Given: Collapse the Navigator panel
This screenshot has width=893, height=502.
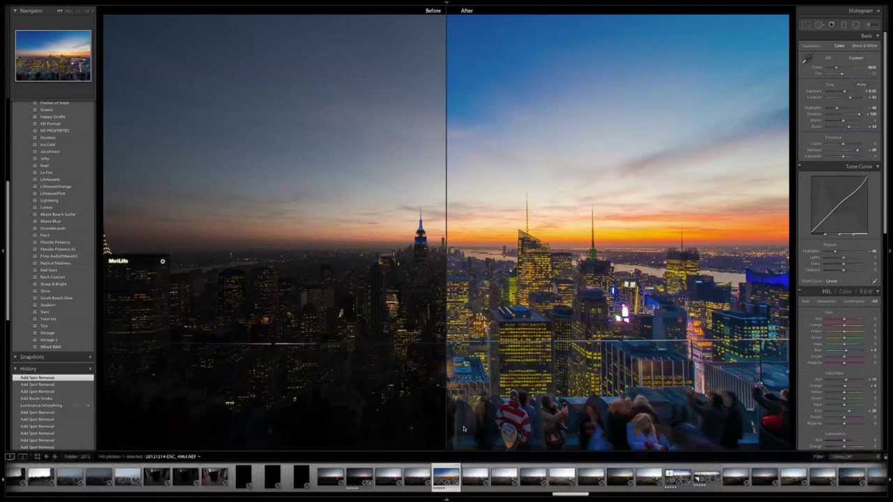Looking at the screenshot, I should click(x=16, y=11).
